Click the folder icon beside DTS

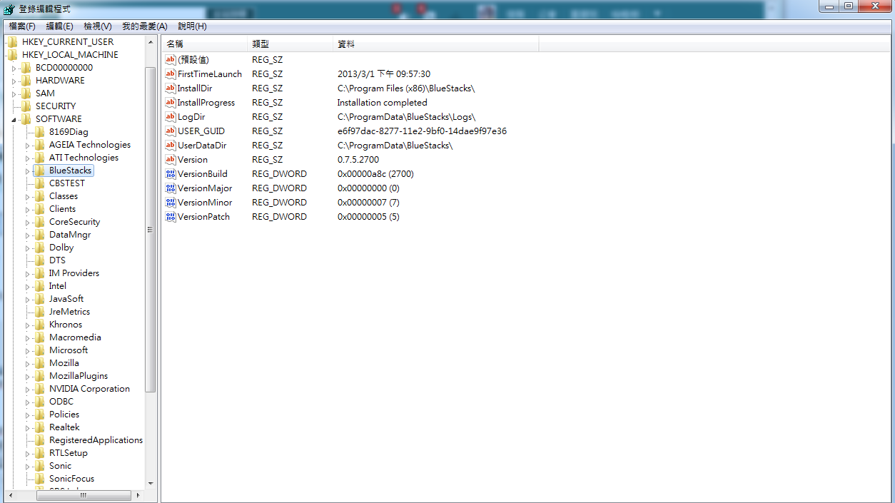pos(40,260)
